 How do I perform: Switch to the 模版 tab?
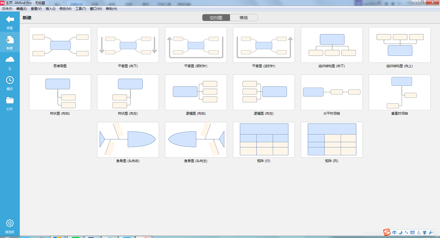point(244,18)
